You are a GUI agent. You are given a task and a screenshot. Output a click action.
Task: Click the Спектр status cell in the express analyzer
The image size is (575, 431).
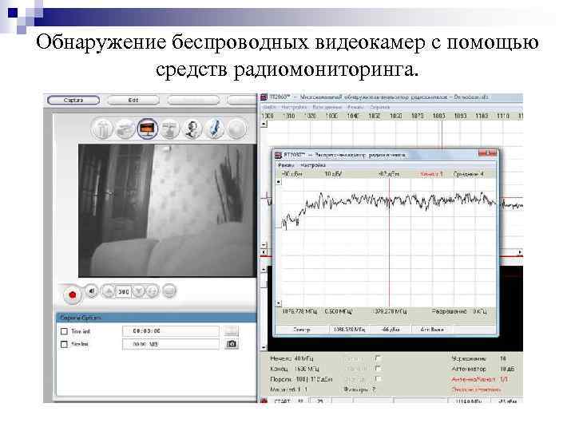301,330
